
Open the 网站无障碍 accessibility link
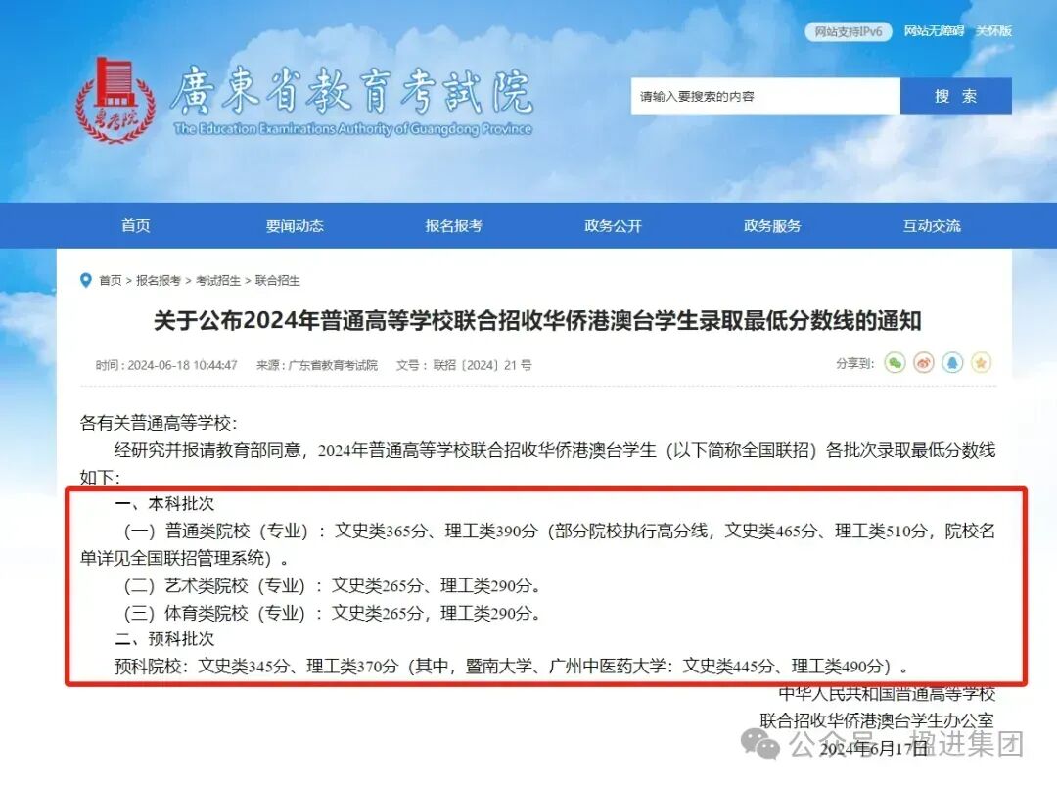pos(934,31)
